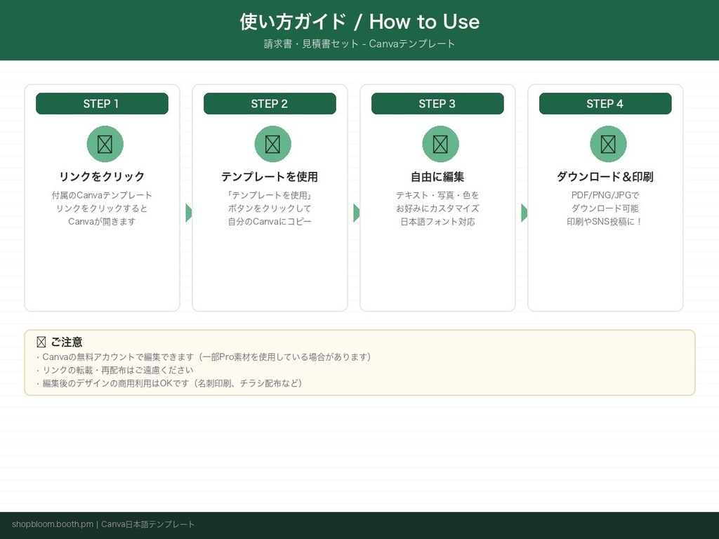Collapse the ダウンロード＆印刷 step card
The width and height of the screenshot is (719, 539).
[x=605, y=197]
